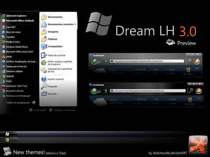Open Painel de controle

tap(53, 55)
